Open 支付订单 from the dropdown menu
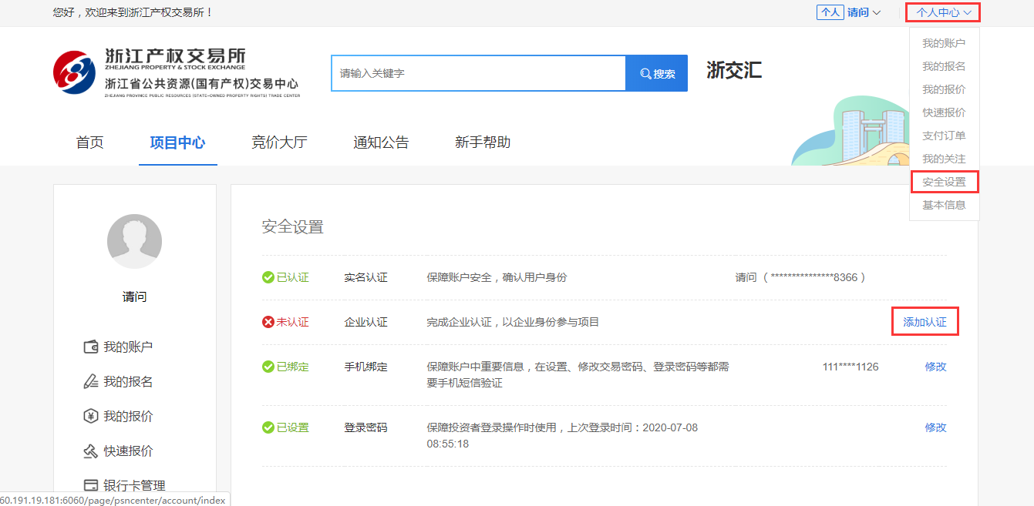Viewport: 1034px width, 506px height. click(944, 136)
